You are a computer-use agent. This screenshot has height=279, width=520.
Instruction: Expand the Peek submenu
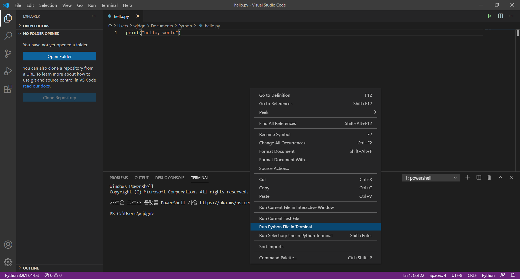tap(316, 112)
